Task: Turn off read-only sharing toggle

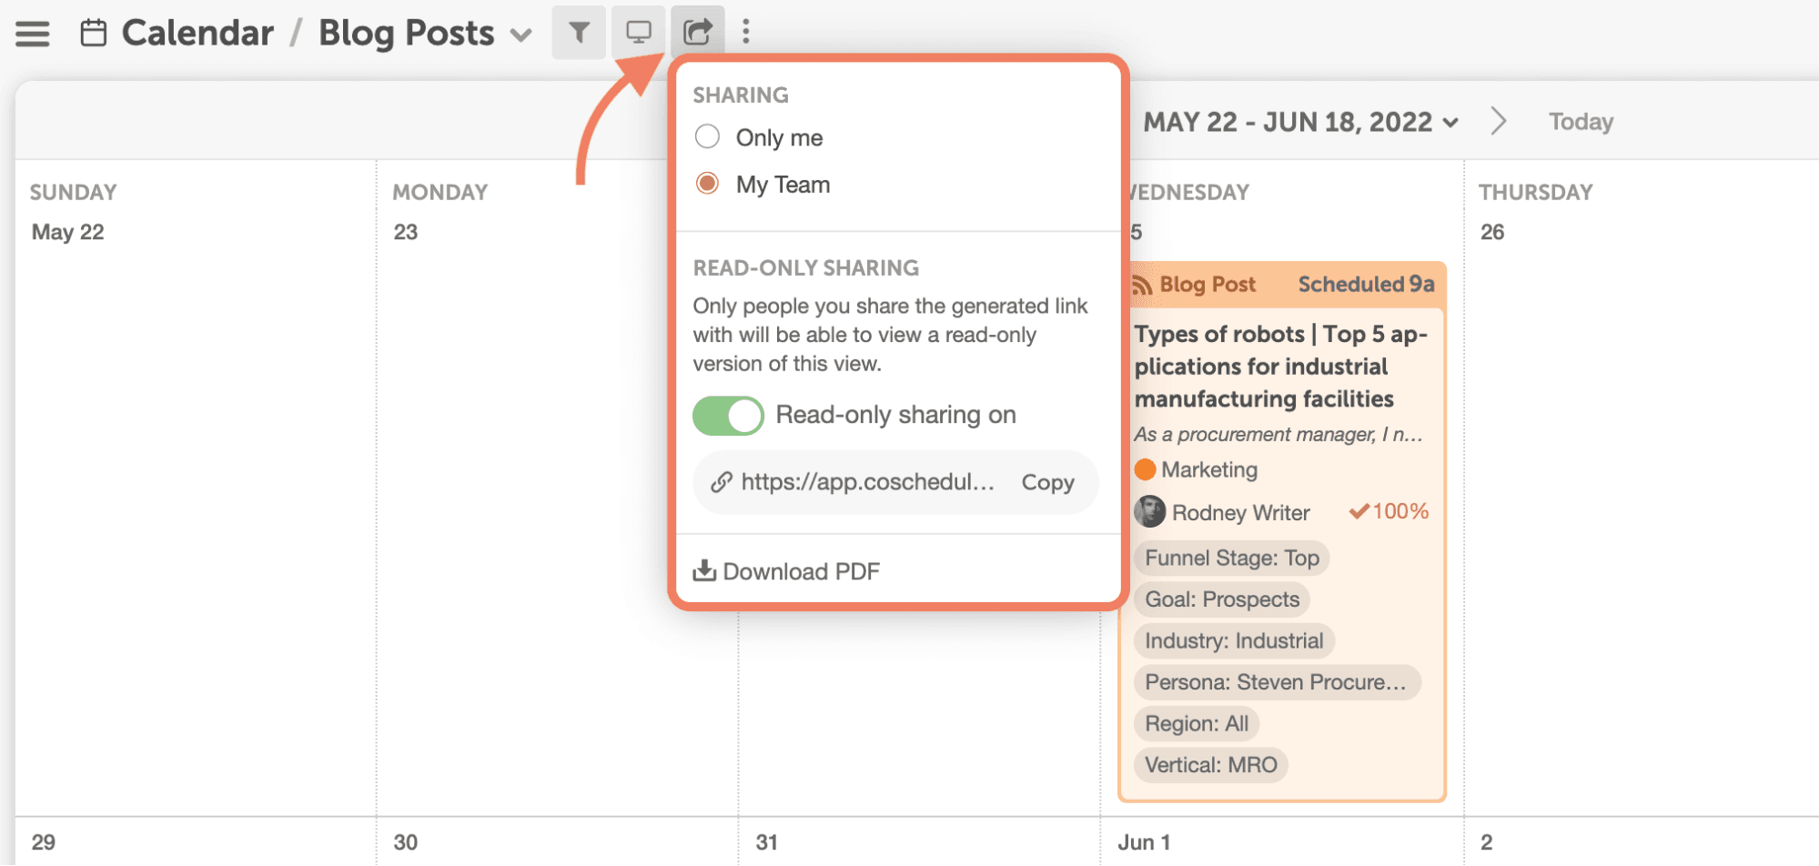Action: coord(728,416)
